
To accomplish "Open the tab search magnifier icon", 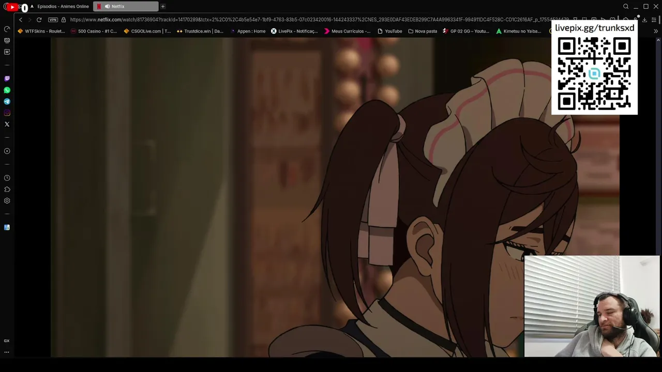I will (626, 6).
